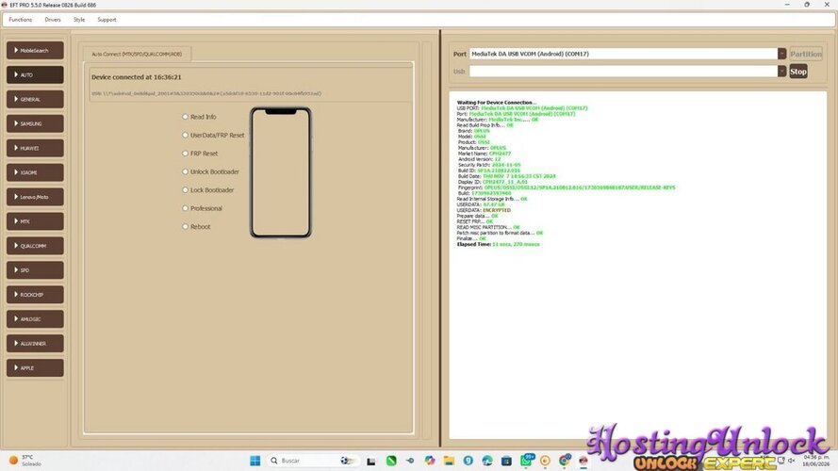The height and width of the screenshot is (471, 838).
Task: Open the Port dropdown arrow
Action: tap(781, 54)
